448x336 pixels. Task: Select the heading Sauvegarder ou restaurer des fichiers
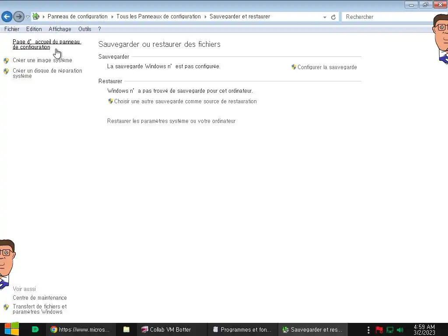click(159, 44)
